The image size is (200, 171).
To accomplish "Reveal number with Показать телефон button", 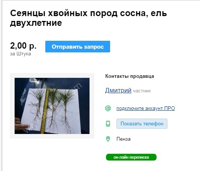I will coord(142,123).
